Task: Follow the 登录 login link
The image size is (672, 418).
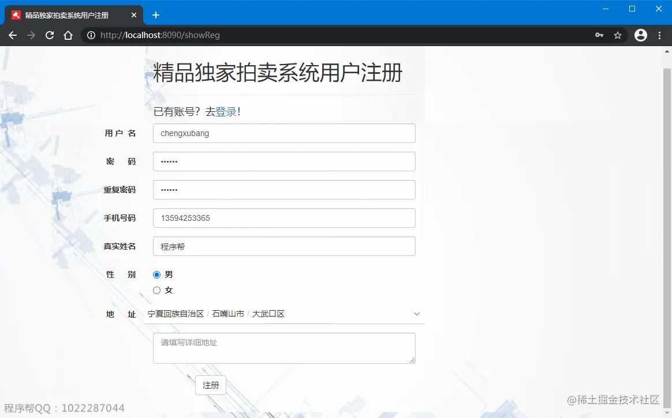Action: click(x=226, y=112)
